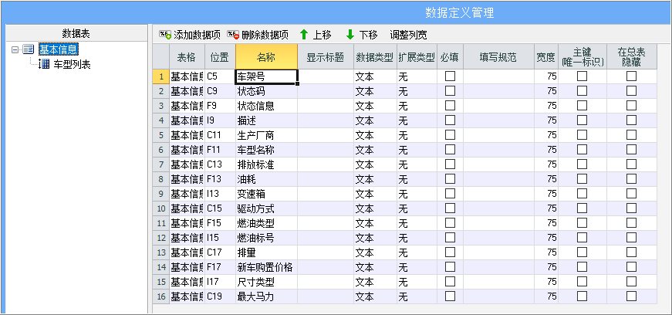
Task: Click 调整列宽 button
Action: 408,35
